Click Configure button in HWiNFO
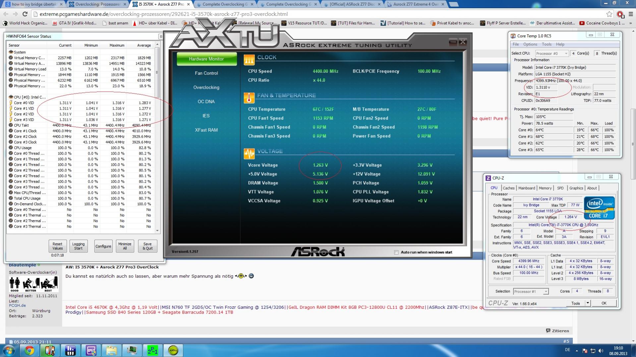This screenshot has width=636, height=357. 103,246
